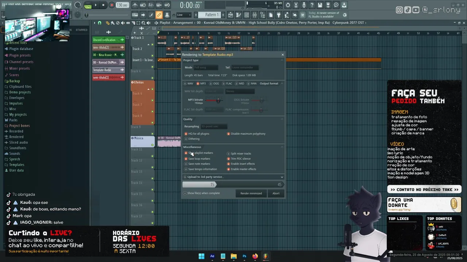Click the Render minimized button
This screenshot has height=262, width=467.
251,193
